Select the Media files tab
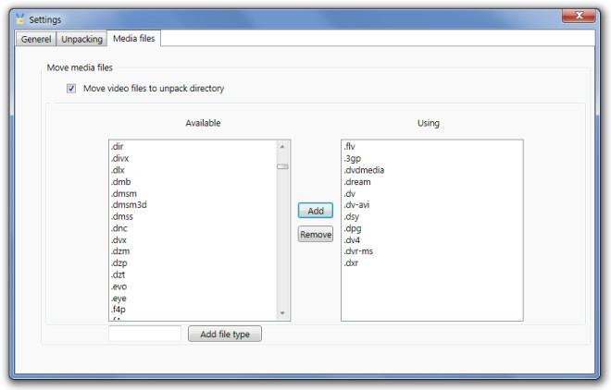The image size is (611, 390). coord(134,39)
